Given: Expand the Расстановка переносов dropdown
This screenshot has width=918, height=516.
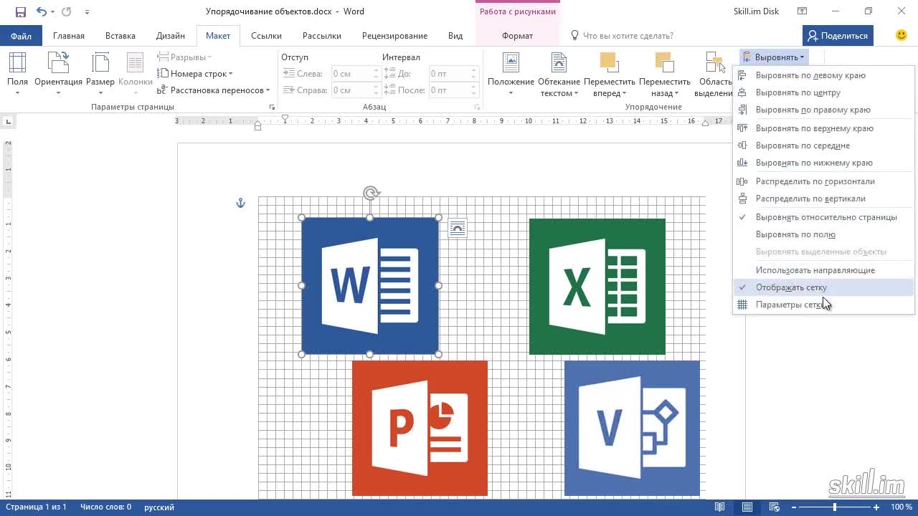Looking at the screenshot, I should coord(213,90).
